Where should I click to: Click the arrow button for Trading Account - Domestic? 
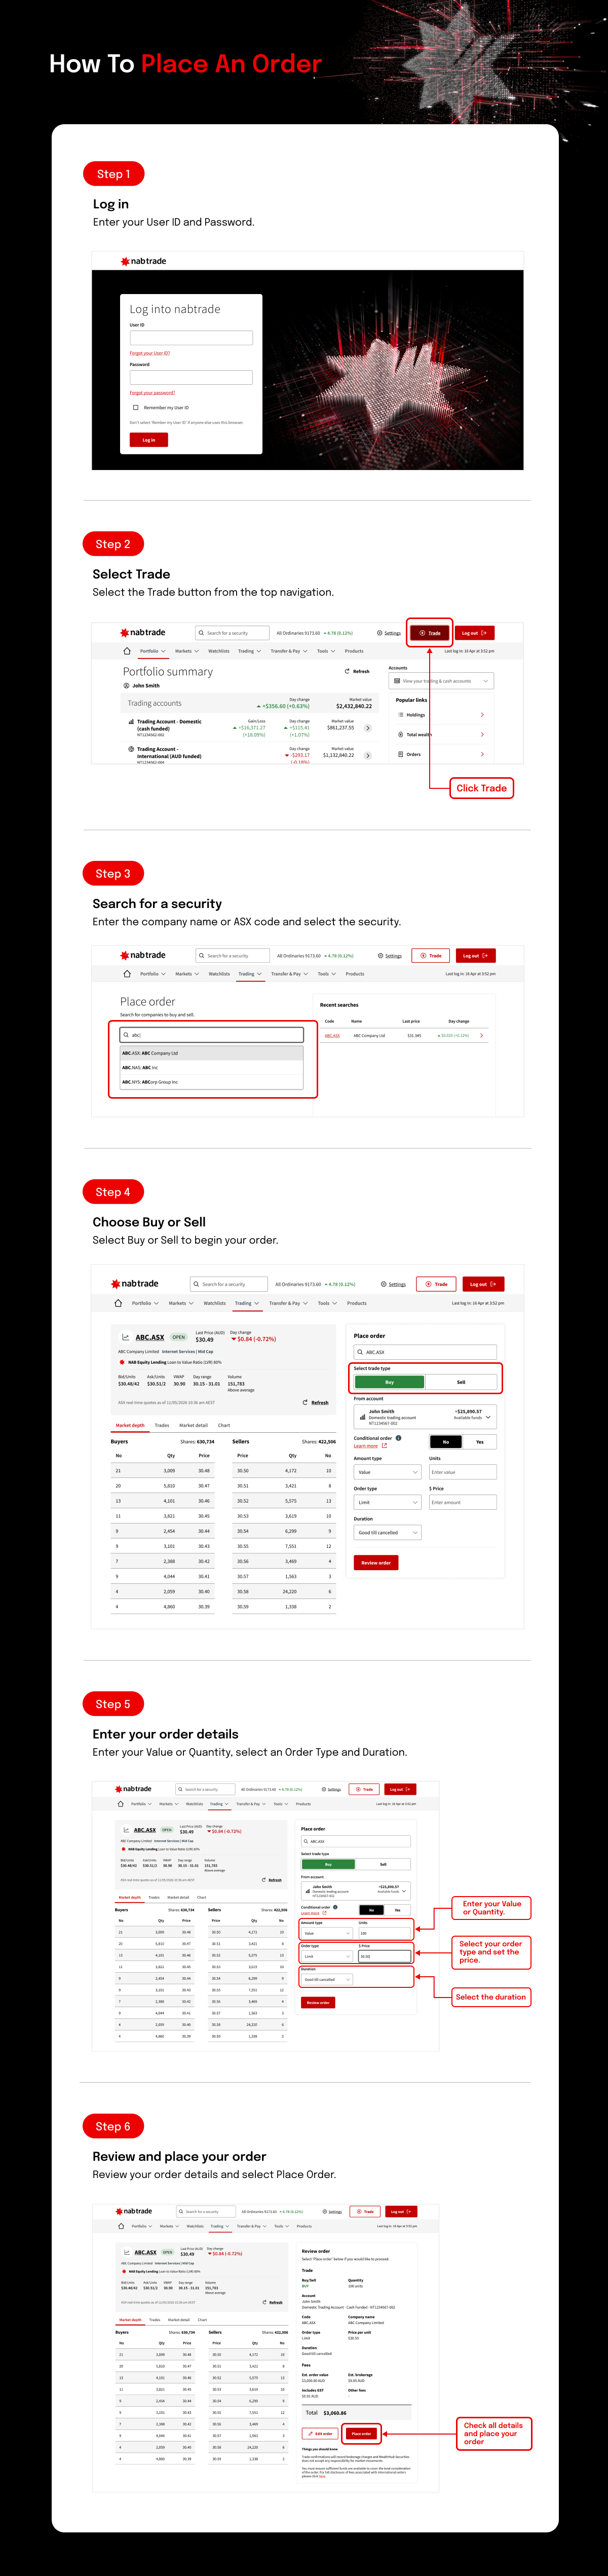(367, 728)
